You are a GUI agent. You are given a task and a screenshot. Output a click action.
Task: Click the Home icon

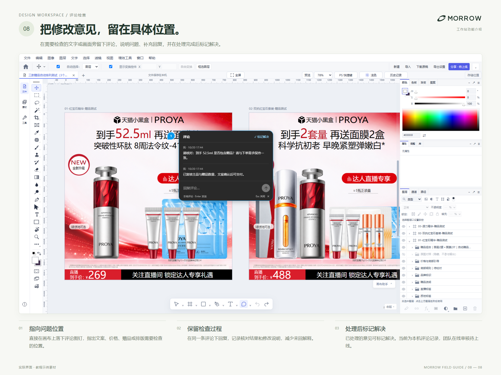click(x=26, y=67)
